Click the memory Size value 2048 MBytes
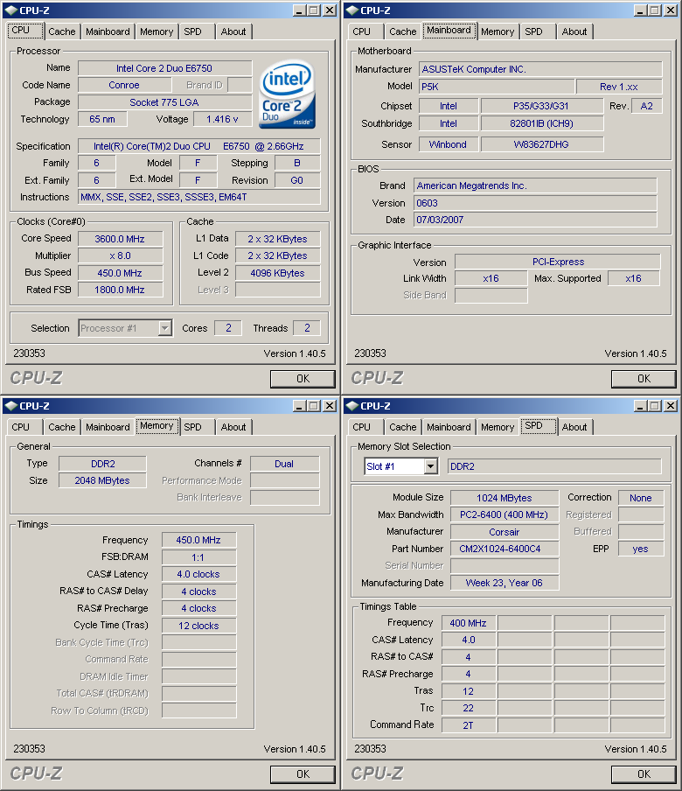This screenshot has height=791, width=682. 102,480
